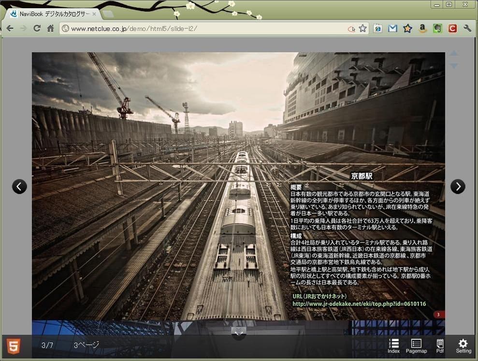478x361 pixels.
Task: Click the browser home button
Action: click(50, 29)
